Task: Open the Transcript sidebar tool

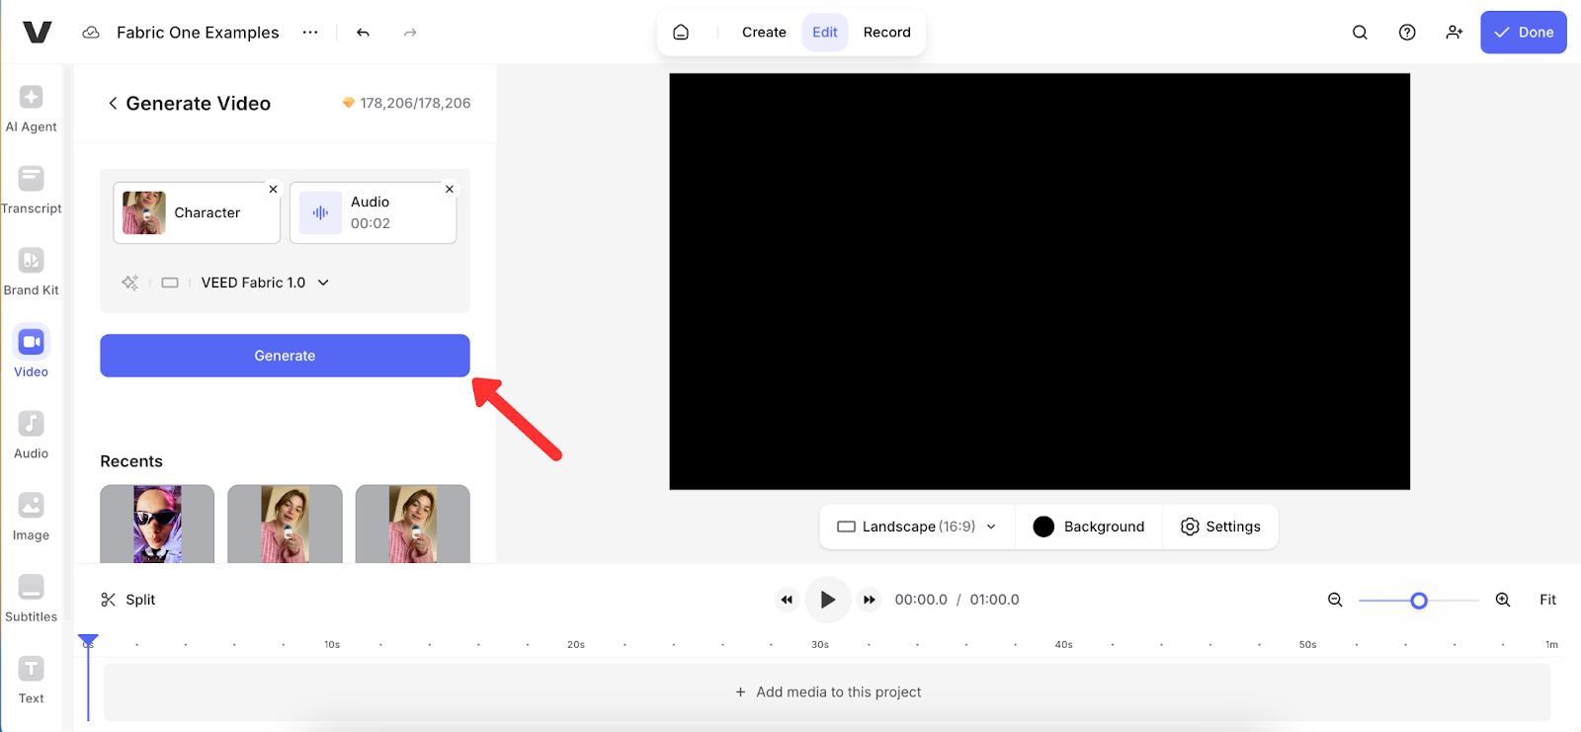Action: pyautogui.click(x=31, y=191)
